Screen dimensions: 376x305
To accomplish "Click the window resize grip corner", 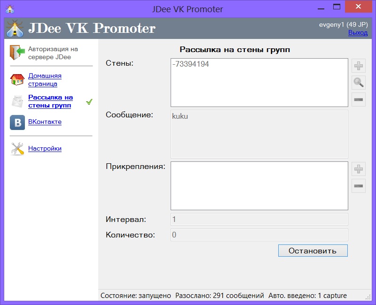I will click(x=368, y=297).
